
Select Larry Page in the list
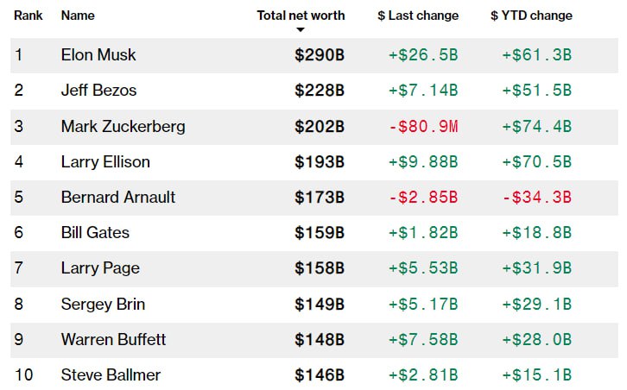click(x=100, y=268)
